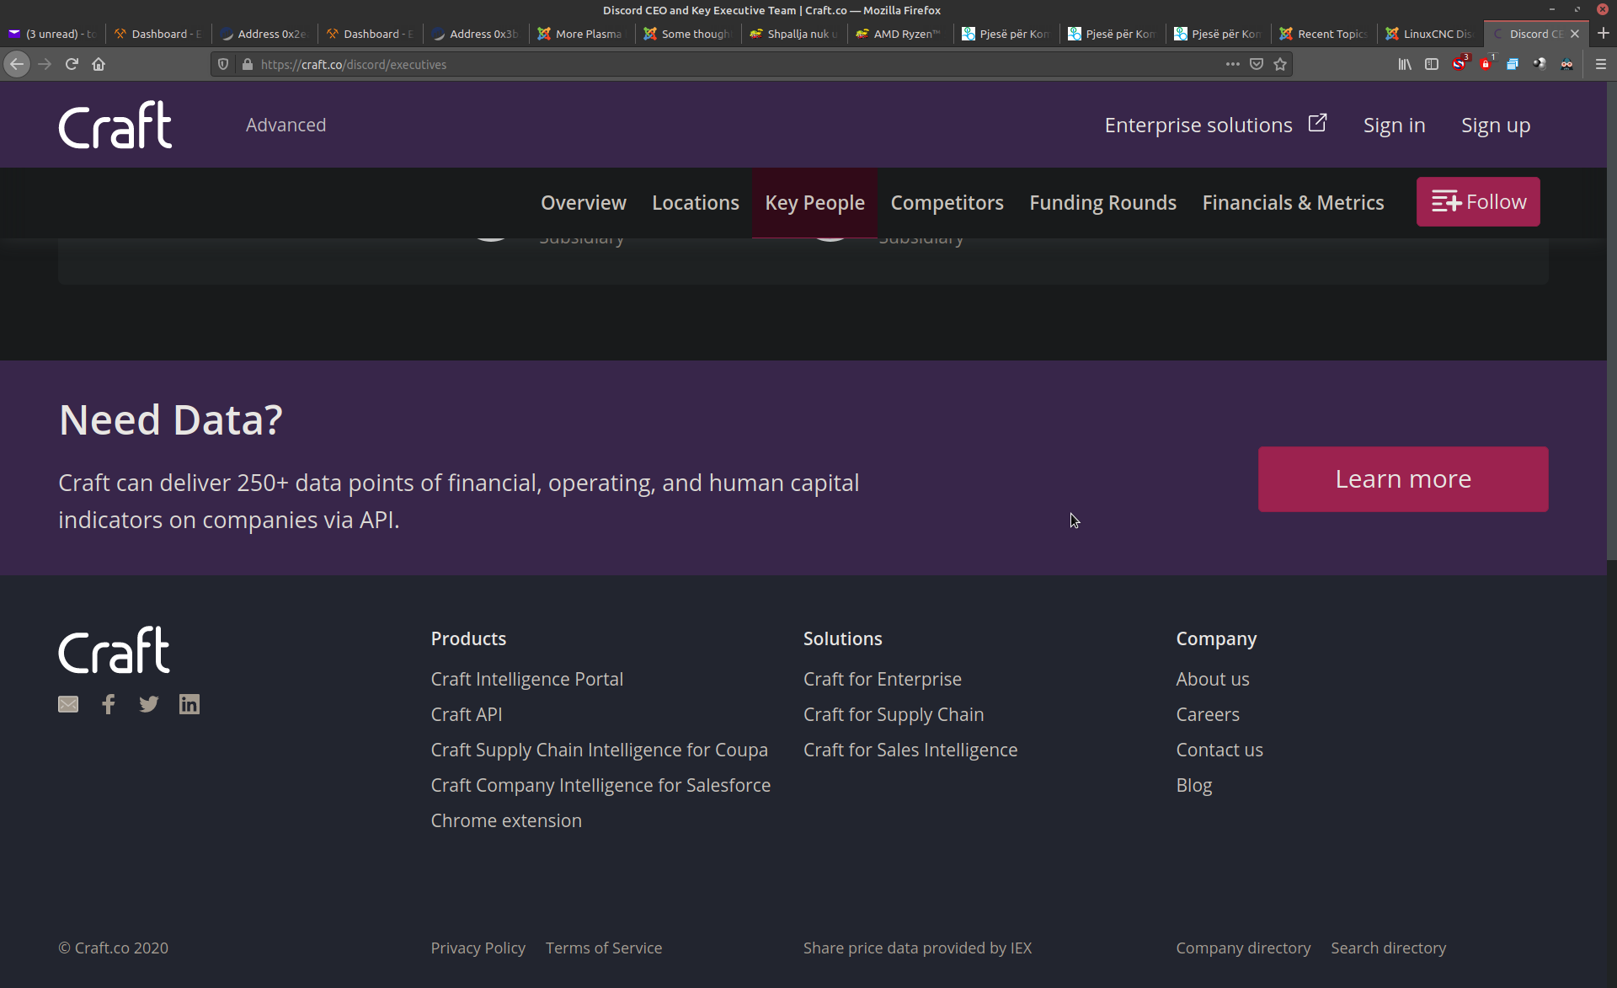1617x988 pixels.
Task: Click the forward navigation arrow
Action: (45, 64)
